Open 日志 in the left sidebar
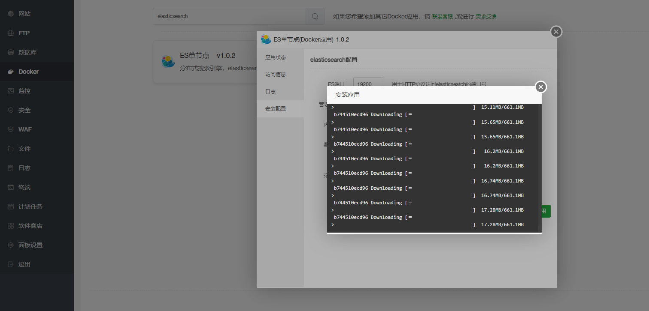 (37, 168)
